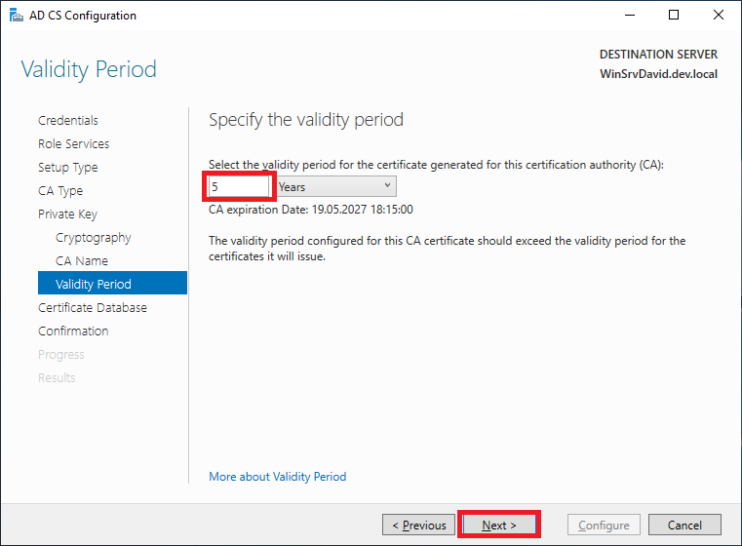
Task: Select the Private Key step
Action: point(67,214)
